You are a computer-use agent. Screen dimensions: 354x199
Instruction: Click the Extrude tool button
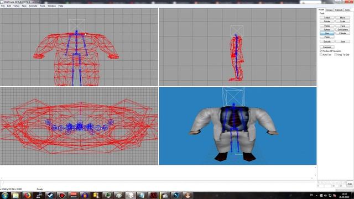click(x=327, y=41)
